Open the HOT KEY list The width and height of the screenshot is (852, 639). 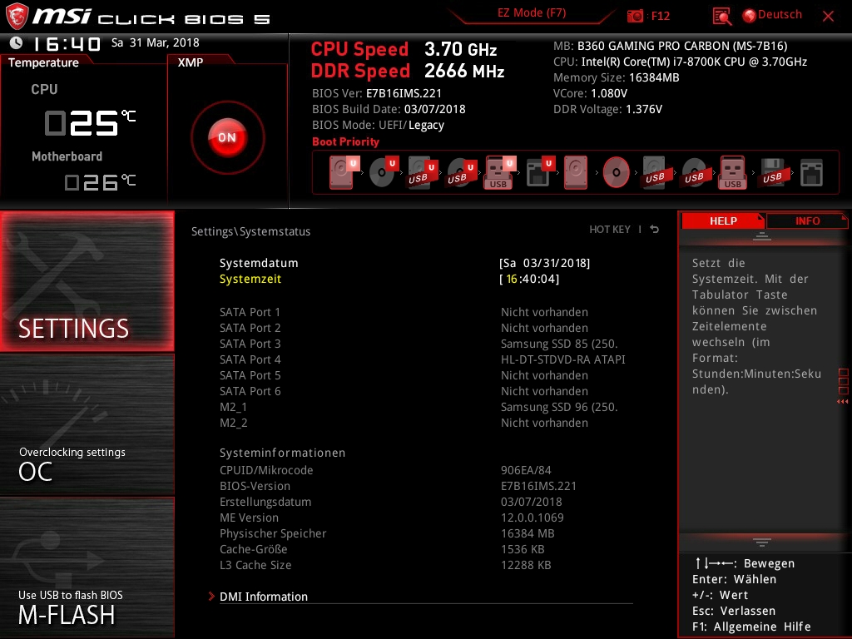coord(610,230)
